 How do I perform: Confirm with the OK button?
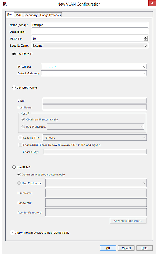[108, 248]
